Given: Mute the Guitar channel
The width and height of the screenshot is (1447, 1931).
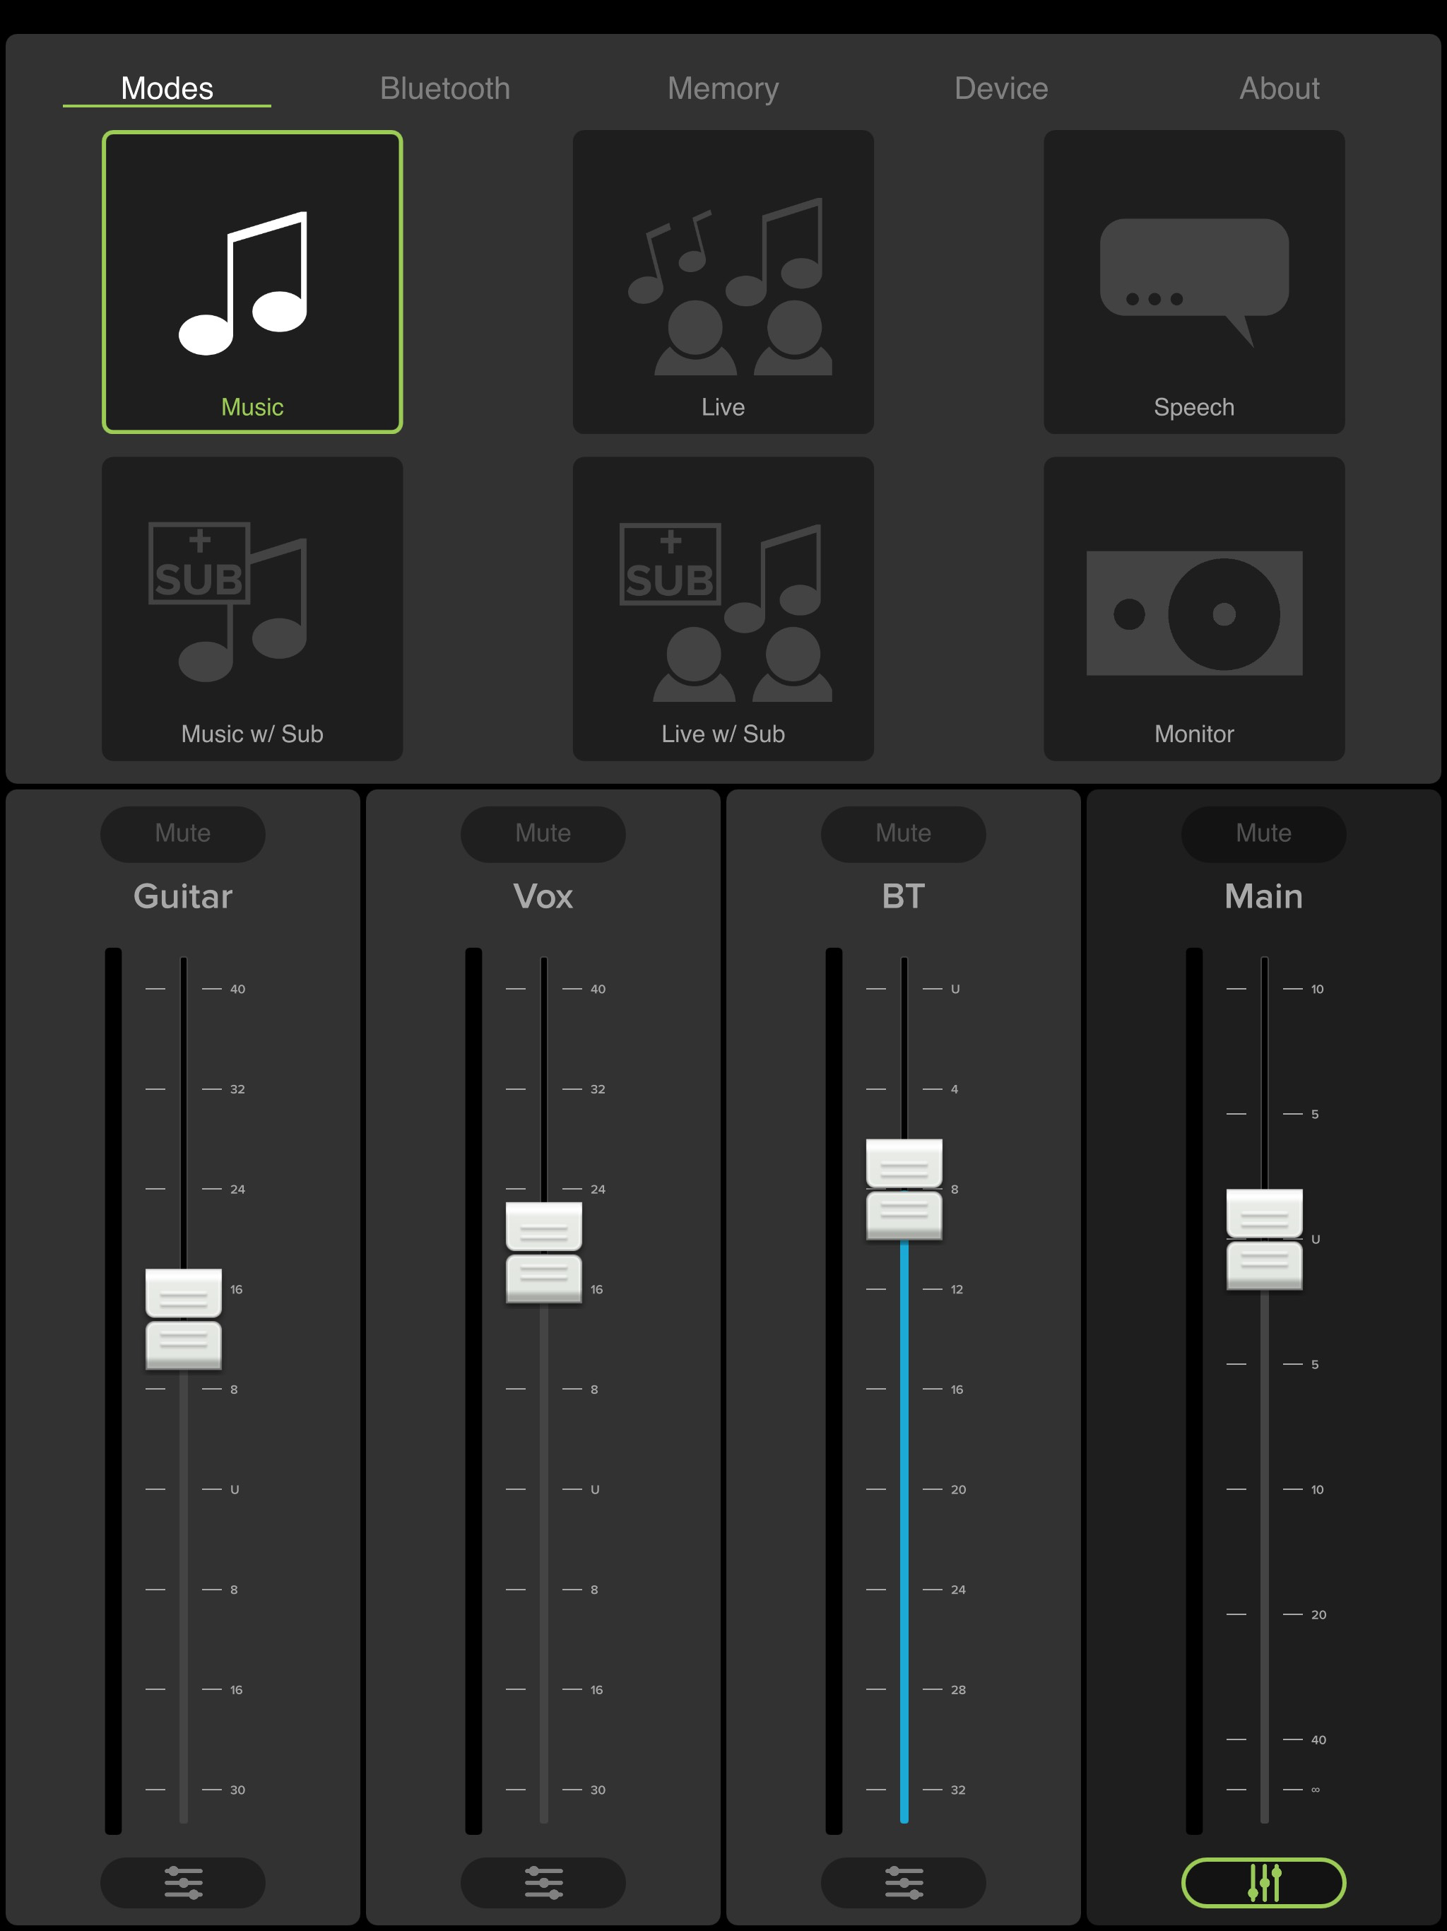Looking at the screenshot, I should pos(183,833).
